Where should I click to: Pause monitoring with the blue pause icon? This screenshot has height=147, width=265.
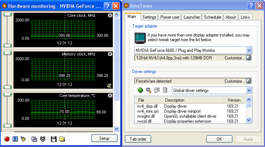(15, 139)
